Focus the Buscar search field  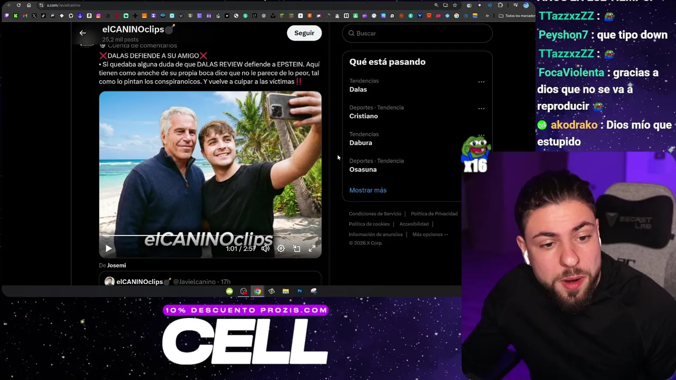point(417,33)
